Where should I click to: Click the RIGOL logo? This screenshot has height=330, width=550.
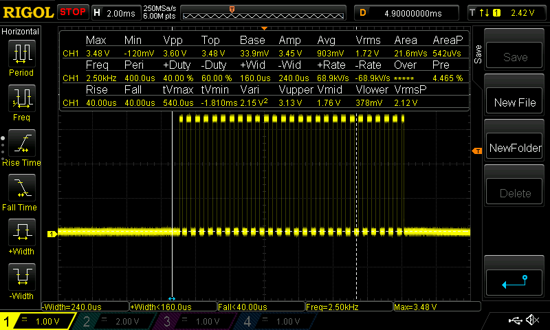point(28,12)
